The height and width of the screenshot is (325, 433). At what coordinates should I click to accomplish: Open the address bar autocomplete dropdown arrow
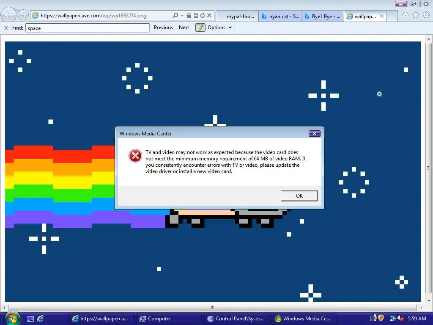pos(182,16)
